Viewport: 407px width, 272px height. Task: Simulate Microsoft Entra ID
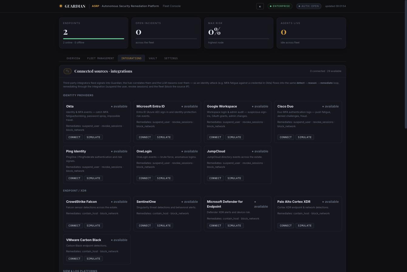(x=164, y=137)
